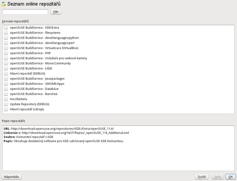Screen dimensions: 237x181
Task: Enable the mozilla:beta repository checkbox
Action: 6,99
